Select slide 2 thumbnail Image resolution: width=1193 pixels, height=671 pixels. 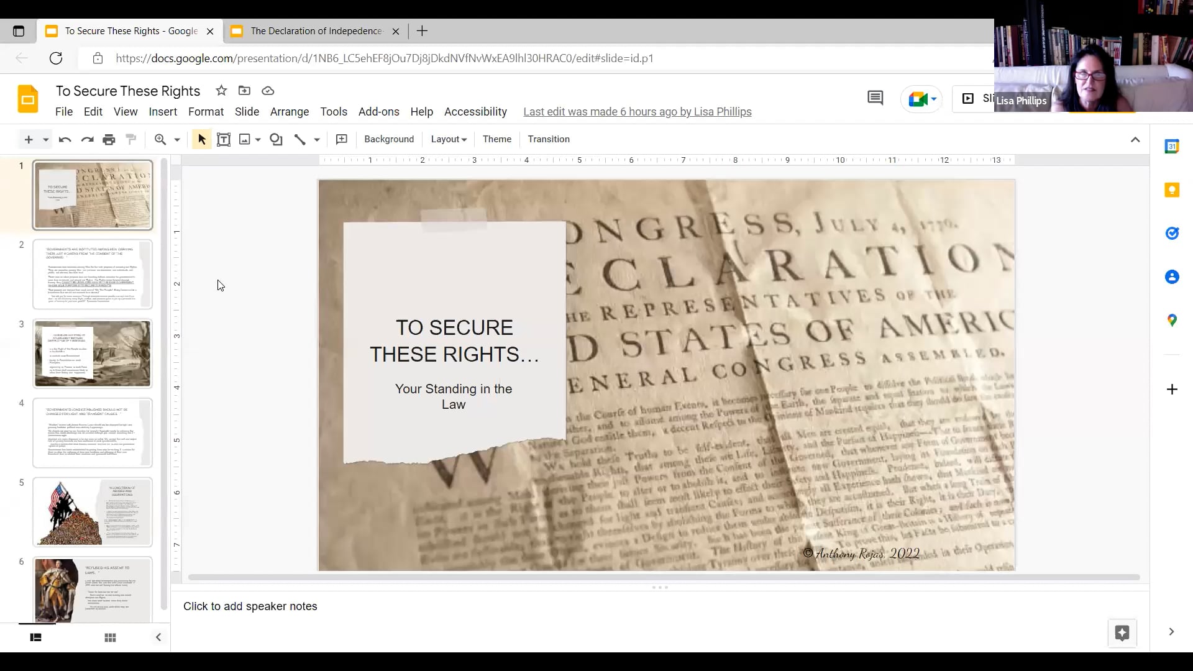[93, 275]
